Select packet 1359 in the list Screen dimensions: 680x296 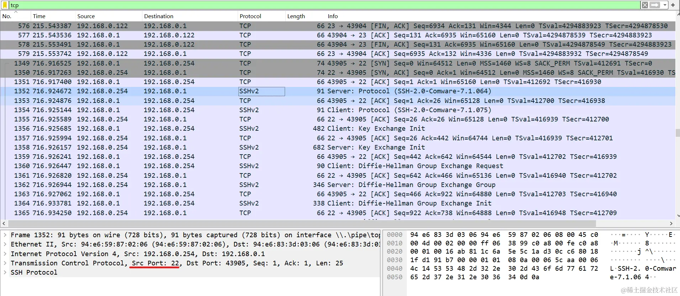338,157
